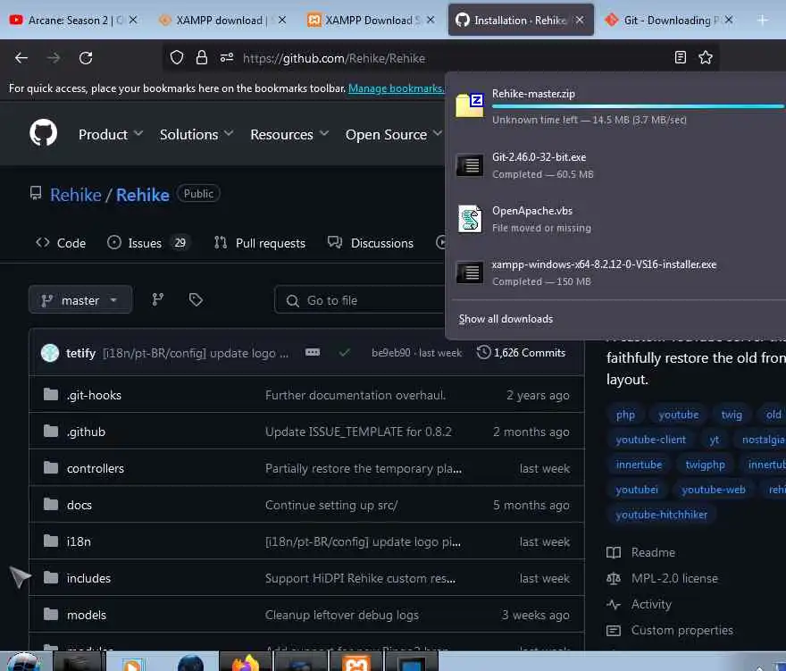The width and height of the screenshot is (786, 671).
Task: Open the Issues tab
Action: 147,243
